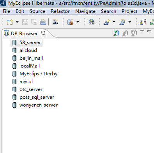Click the database icon beside MyEclipse Derby
The width and height of the screenshot is (154, 153).
[x=14, y=74]
